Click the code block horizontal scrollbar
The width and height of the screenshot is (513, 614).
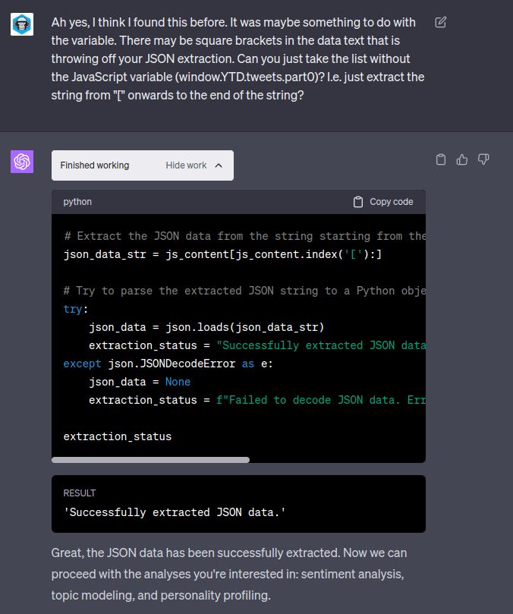(x=150, y=460)
